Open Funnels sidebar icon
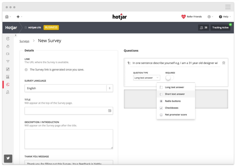 (8, 61)
